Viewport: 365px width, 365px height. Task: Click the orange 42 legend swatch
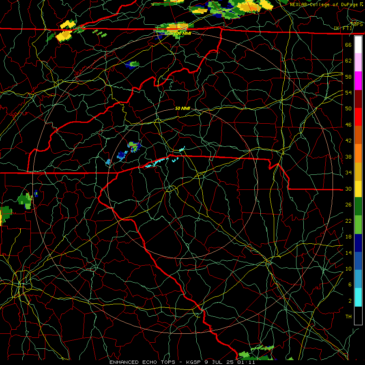click(358, 153)
